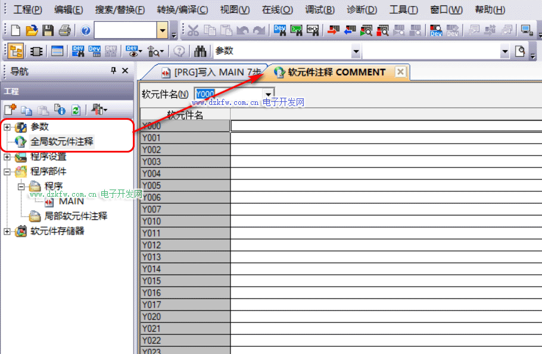Open a project with the folder icon
The image size is (542, 354).
(x=32, y=30)
